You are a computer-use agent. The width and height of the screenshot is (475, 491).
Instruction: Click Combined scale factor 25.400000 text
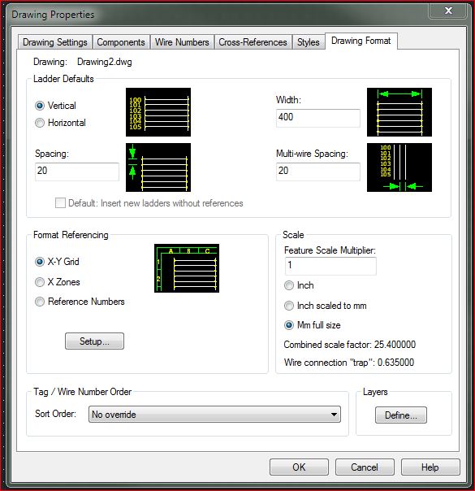click(350, 345)
